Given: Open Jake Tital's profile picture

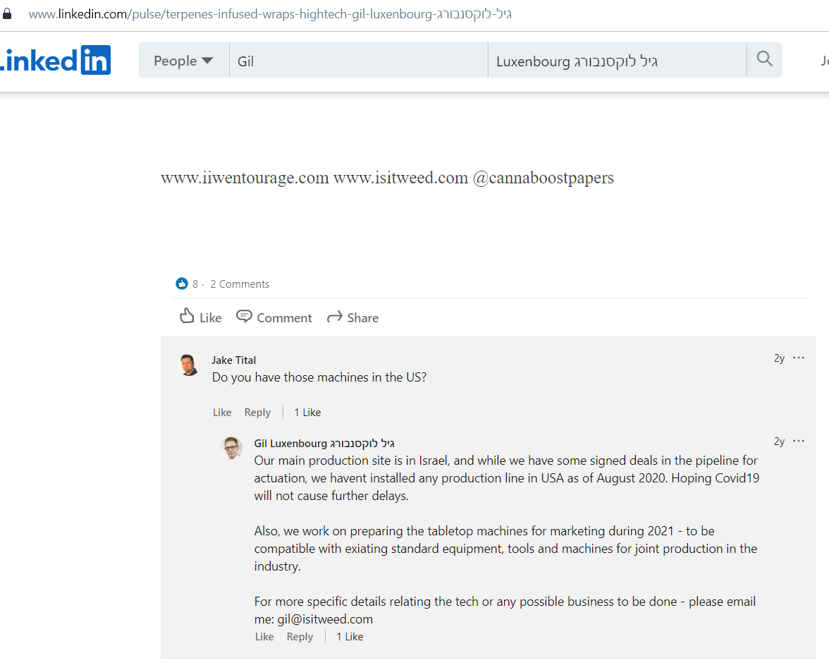Looking at the screenshot, I should pyautogui.click(x=189, y=365).
